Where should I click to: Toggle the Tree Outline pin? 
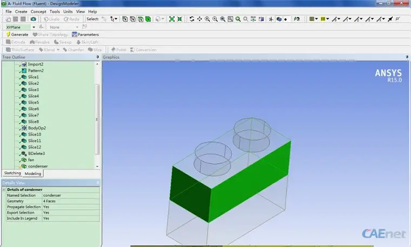pos(98,57)
